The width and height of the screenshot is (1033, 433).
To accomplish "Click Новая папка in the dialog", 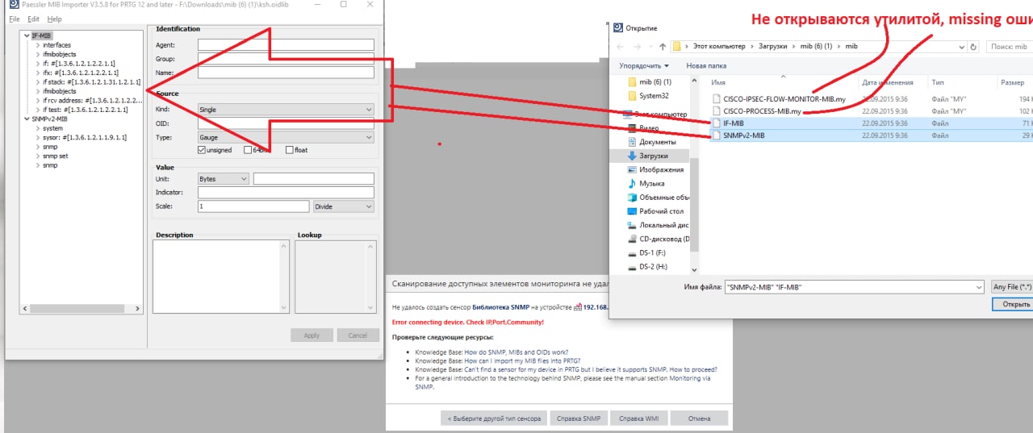I will coord(706,65).
